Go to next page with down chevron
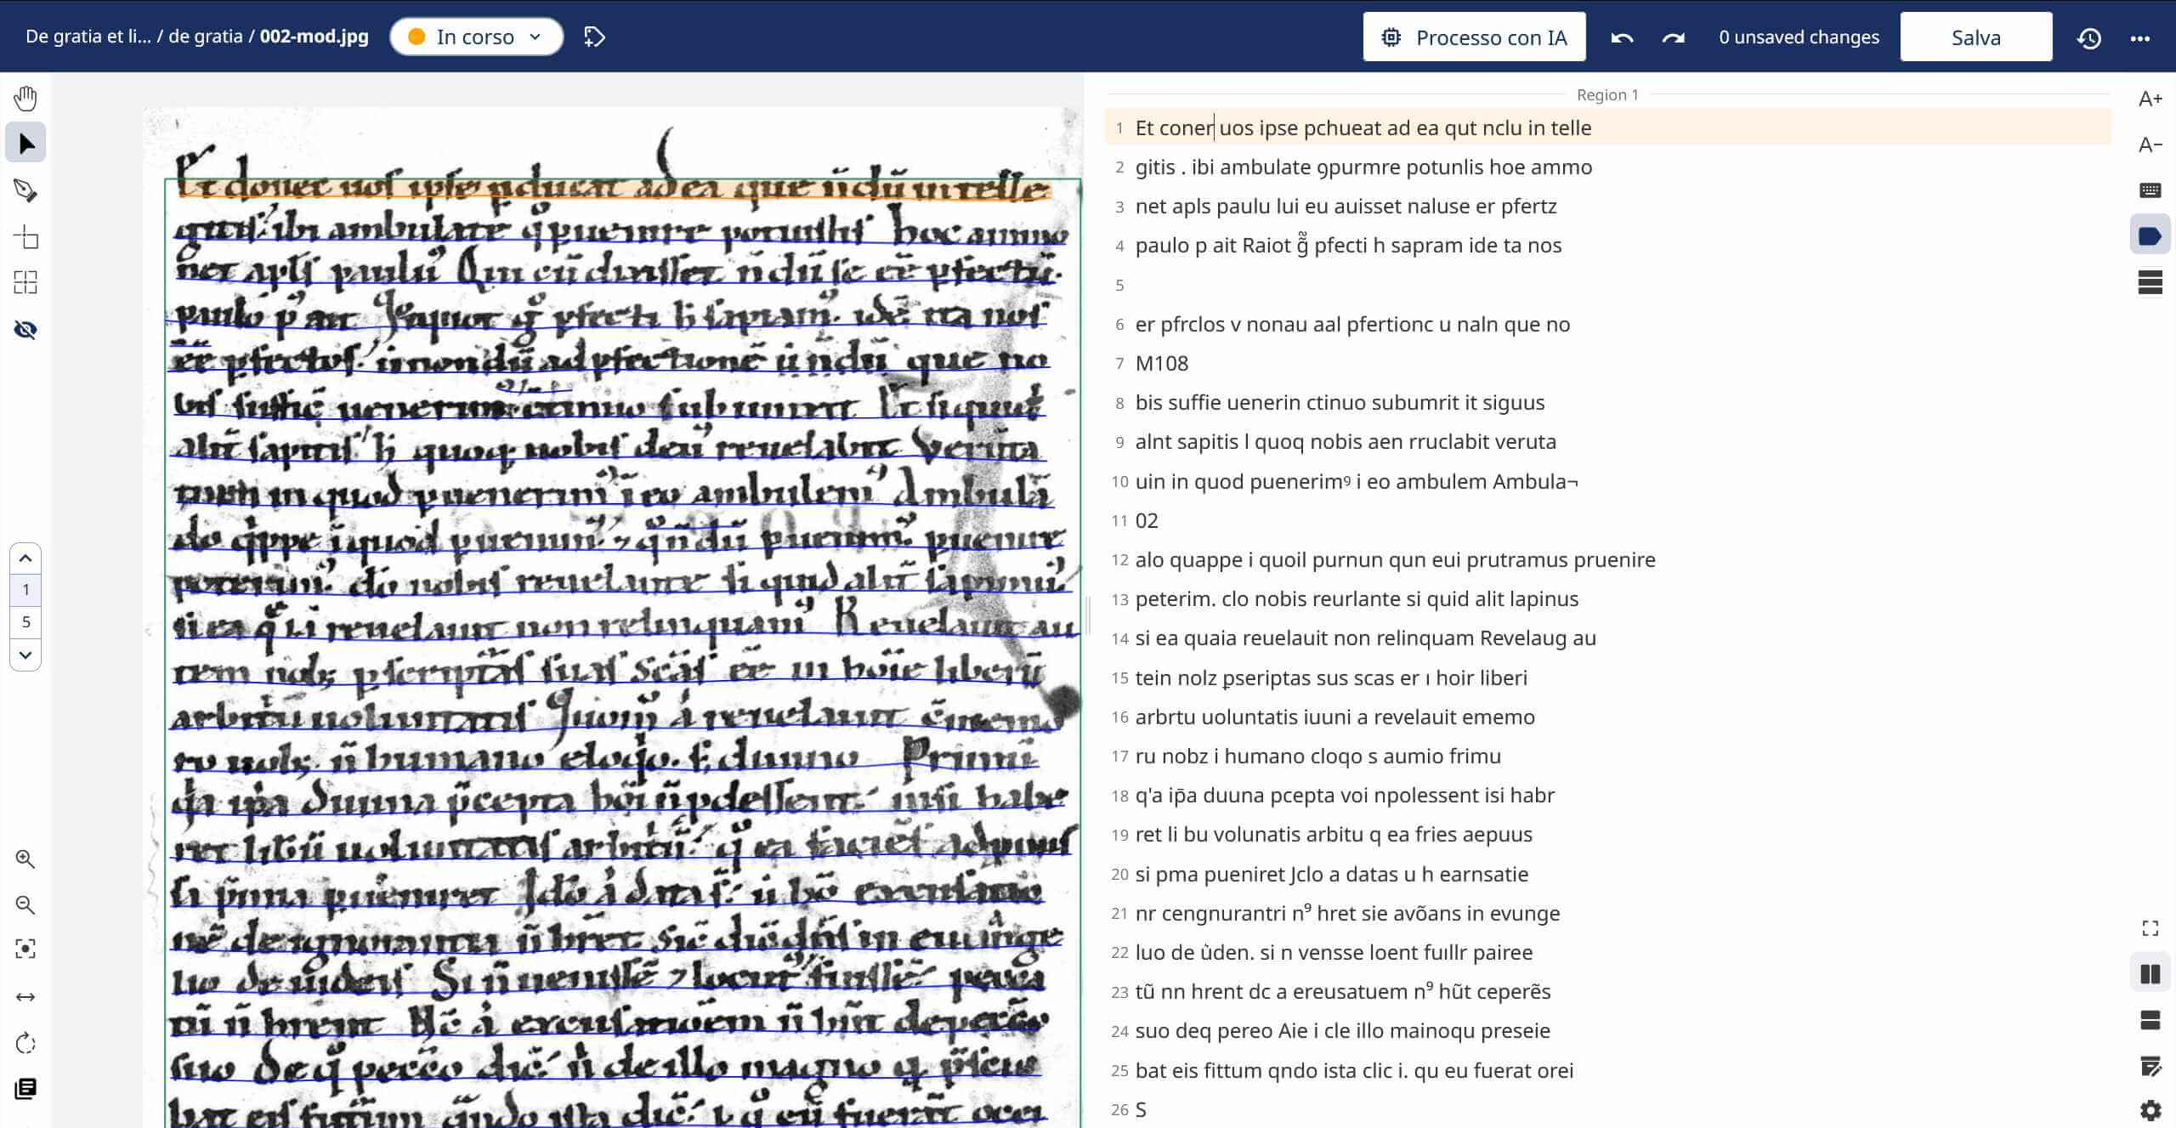2176x1128 pixels. coord(25,655)
